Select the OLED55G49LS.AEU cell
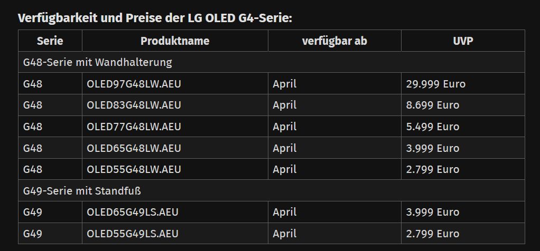This screenshot has height=251, width=540. [x=175, y=234]
